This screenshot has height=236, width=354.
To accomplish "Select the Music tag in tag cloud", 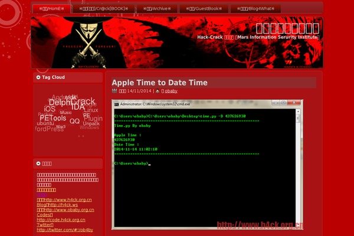I will [65, 113].
